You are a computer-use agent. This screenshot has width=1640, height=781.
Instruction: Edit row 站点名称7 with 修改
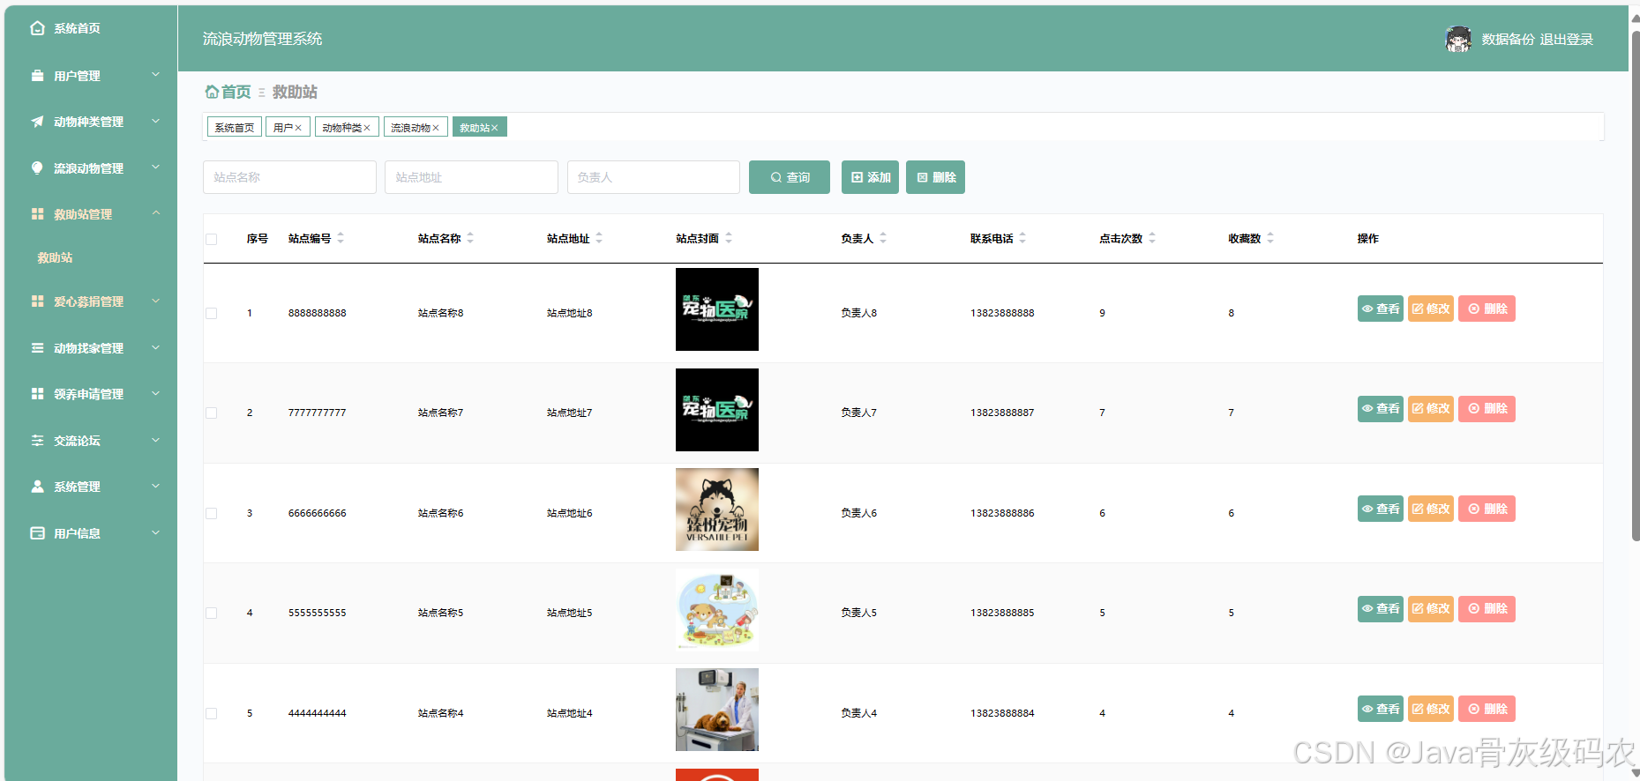point(1431,409)
